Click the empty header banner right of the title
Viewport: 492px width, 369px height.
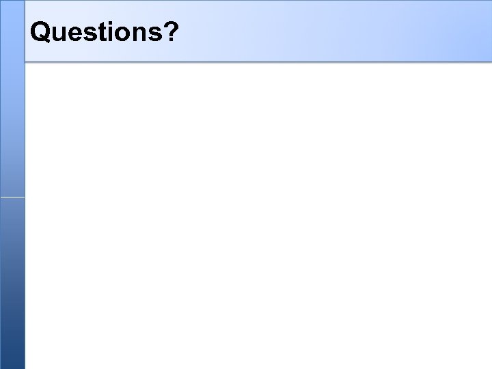point(335,31)
